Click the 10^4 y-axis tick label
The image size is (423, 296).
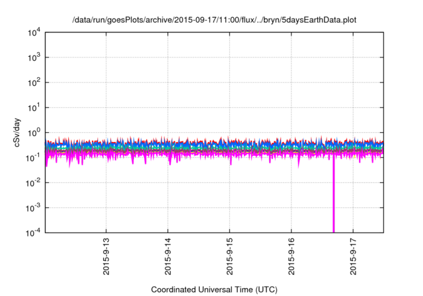tap(34, 32)
